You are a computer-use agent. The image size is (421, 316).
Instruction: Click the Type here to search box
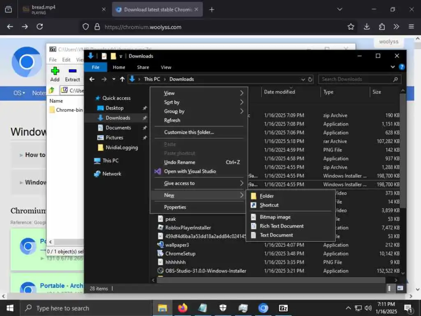pos(86,308)
